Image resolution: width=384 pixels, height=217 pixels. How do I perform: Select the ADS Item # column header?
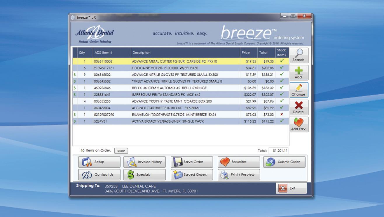tap(111, 53)
